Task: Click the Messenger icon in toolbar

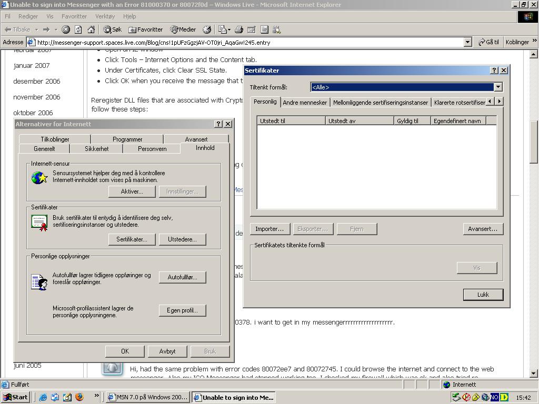Action: click(277, 29)
